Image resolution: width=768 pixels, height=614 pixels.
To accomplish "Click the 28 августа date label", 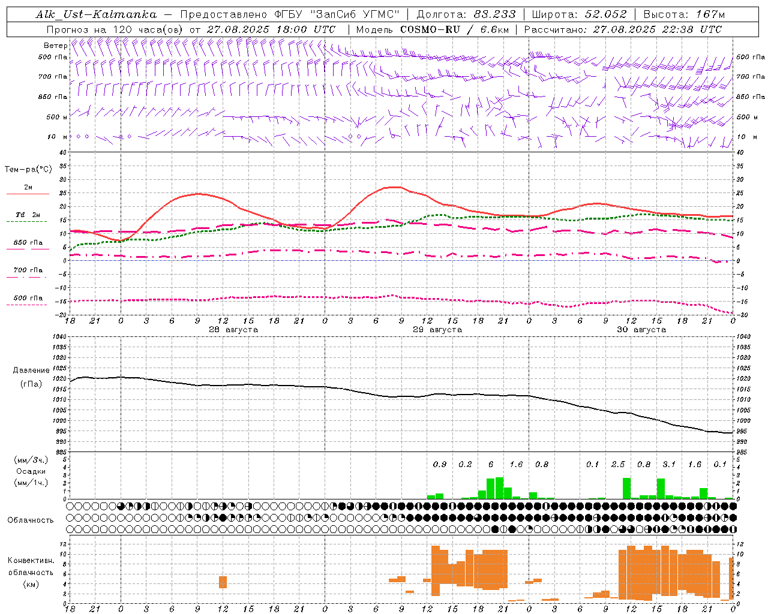I will [233, 330].
